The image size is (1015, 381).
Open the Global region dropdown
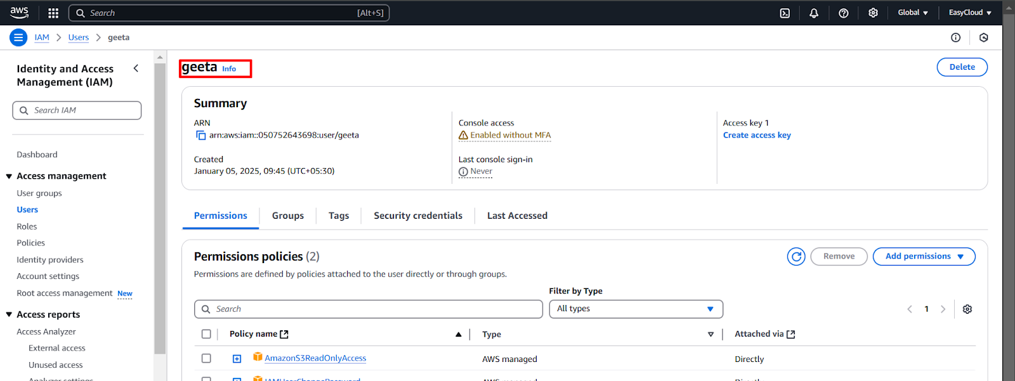tap(913, 13)
